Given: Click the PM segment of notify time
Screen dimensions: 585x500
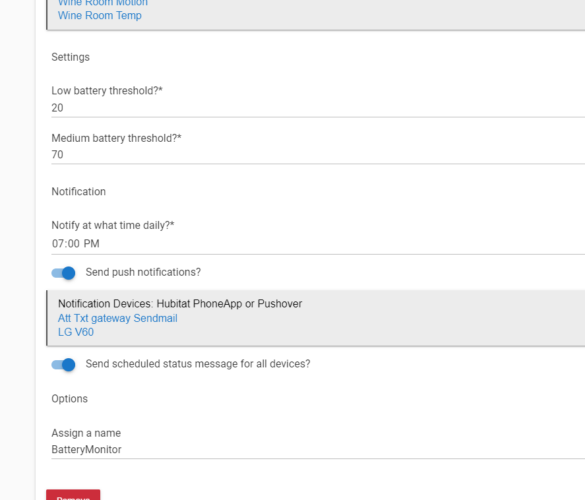Looking at the screenshot, I should 92,244.
